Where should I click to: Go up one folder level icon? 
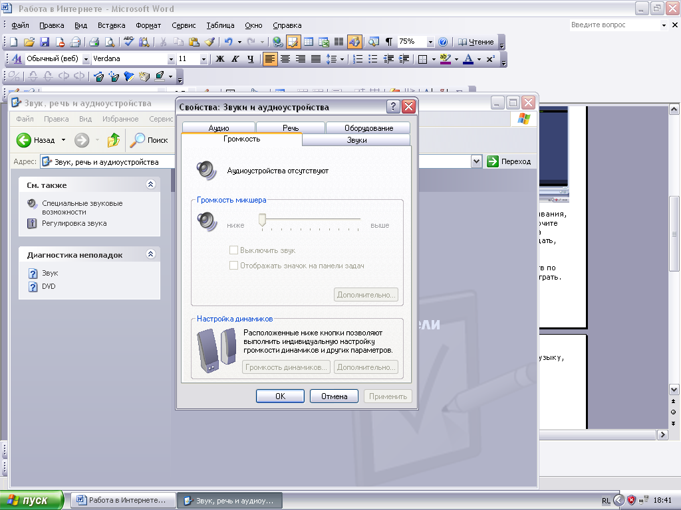click(113, 140)
